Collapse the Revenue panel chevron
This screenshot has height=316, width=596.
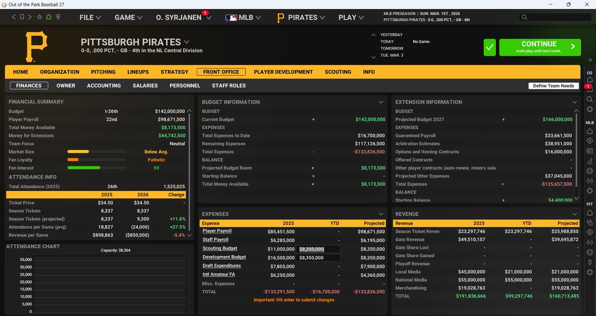[575, 214]
